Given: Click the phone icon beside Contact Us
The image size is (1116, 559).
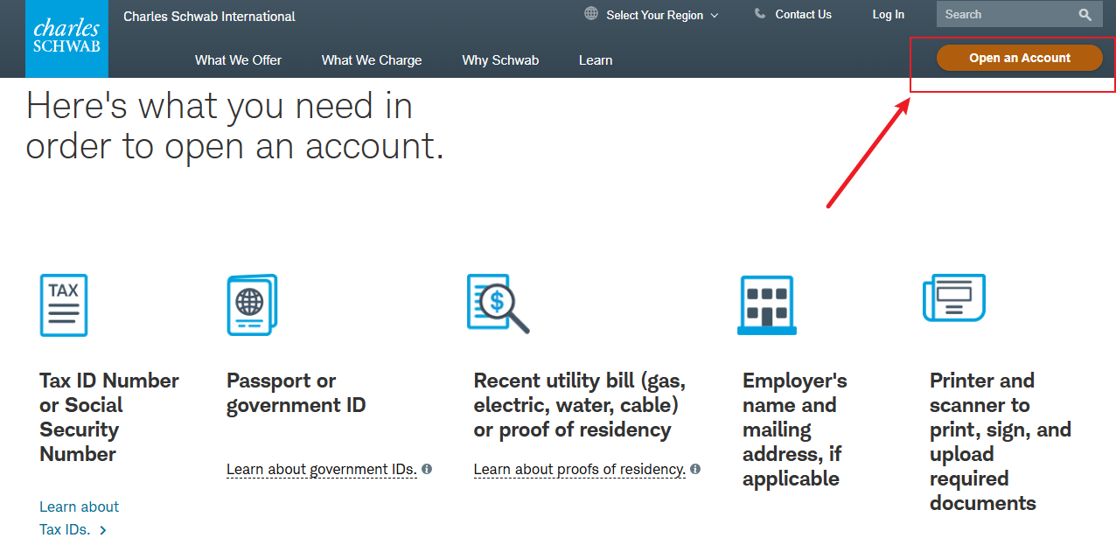Looking at the screenshot, I should coord(759,14).
